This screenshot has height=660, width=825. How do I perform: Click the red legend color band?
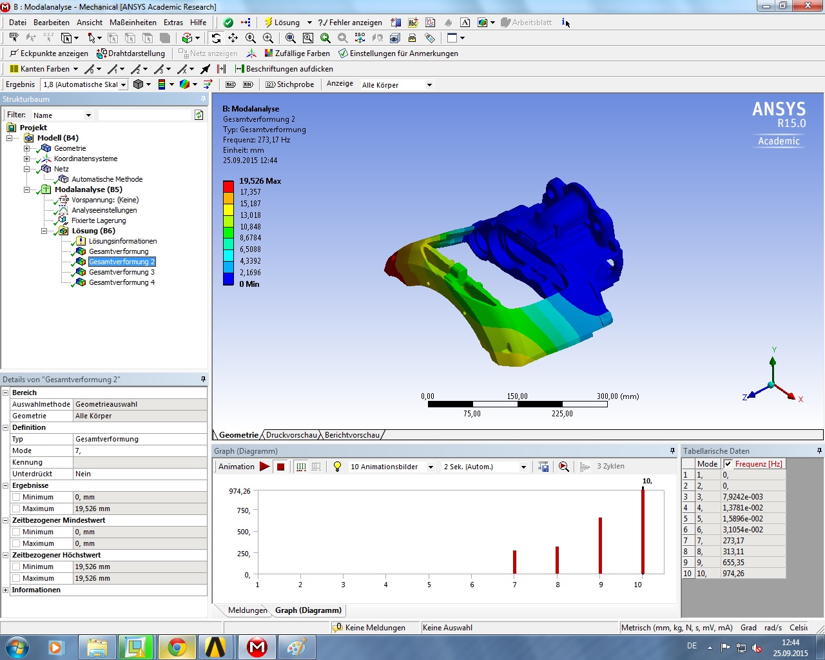(228, 186)
